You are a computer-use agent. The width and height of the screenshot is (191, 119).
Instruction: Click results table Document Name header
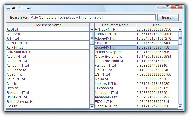(x=115, y=25)
